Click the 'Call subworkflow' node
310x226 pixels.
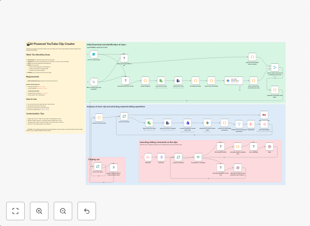(264, 124)
